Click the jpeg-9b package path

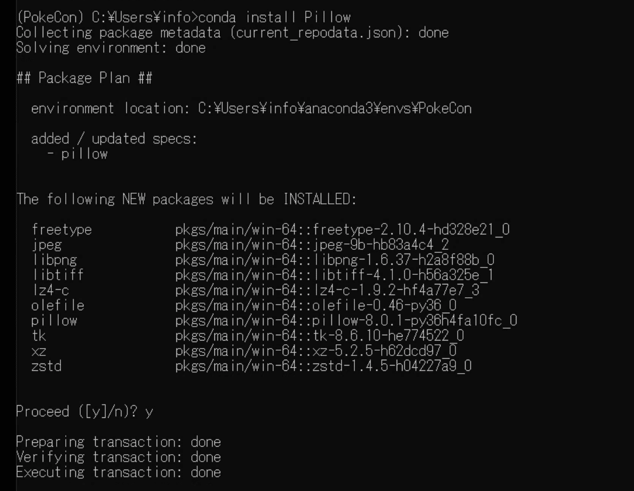[x=312, y=245]
